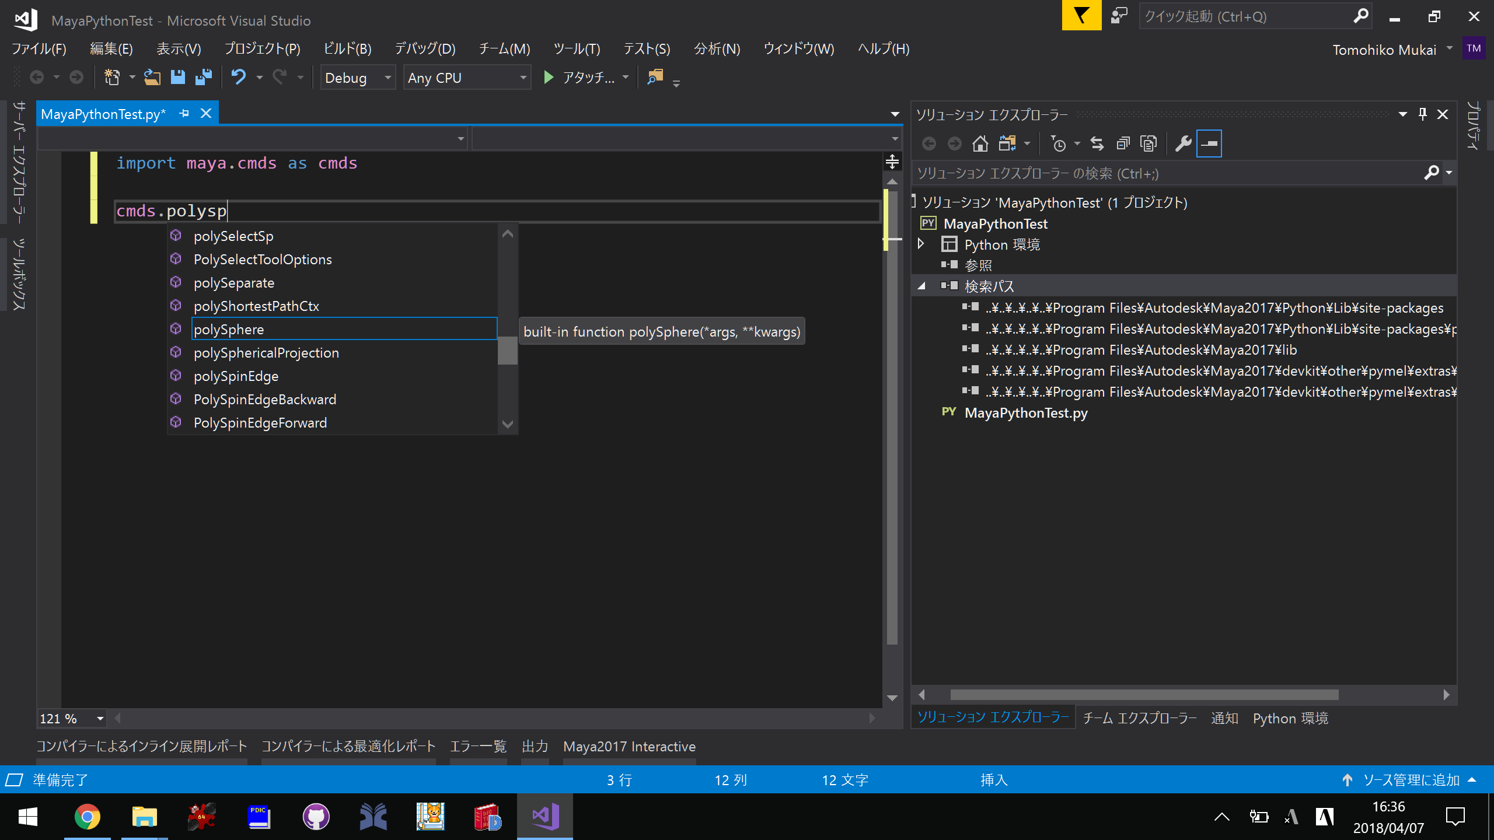Screen dimensions: 1494x840
Task: Open the 121 % zoom dropdown
Action: point(100,719)
